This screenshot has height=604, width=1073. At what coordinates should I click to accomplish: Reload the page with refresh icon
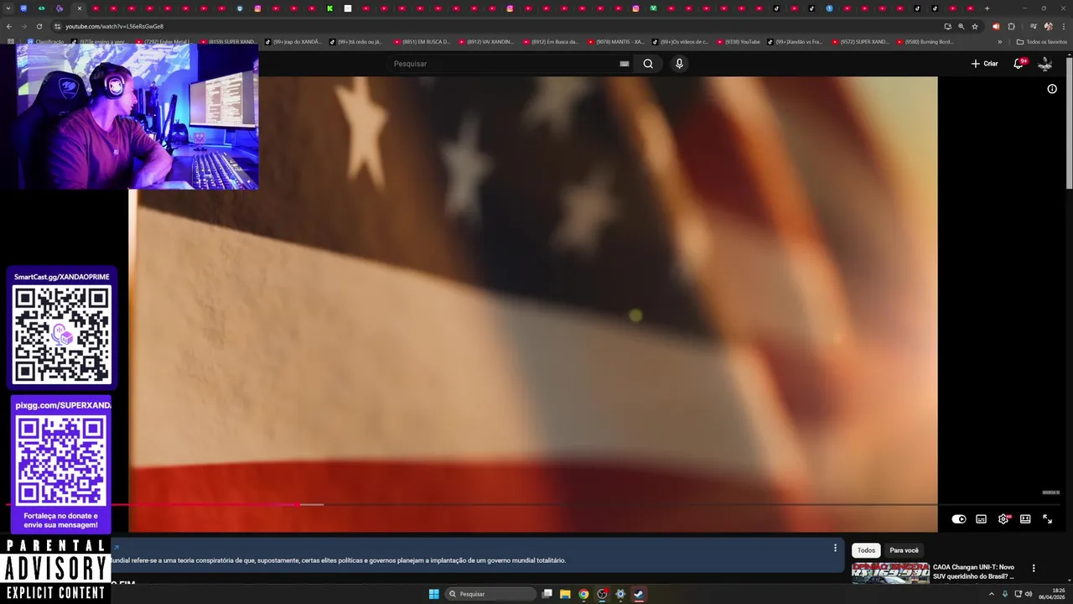point(39,26)
